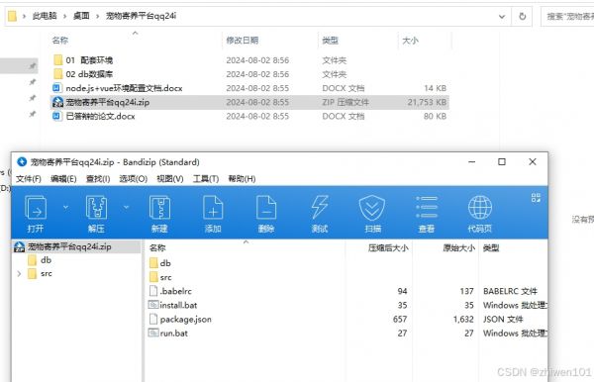Viewport: 594px width, 382px height.
Task: Click the 删除 (Delete) toolbar icon
Action: 266,214
